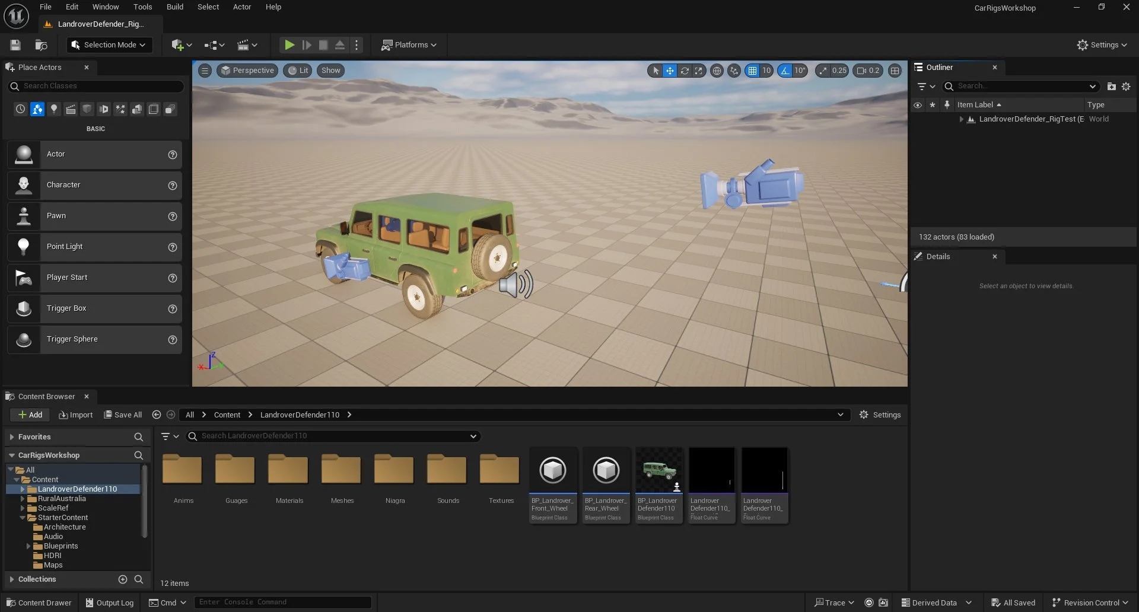The height and width of the screenshot is (612, 1139).
Task: Toggle visibility eye column in Outliner
Action: pyautogui.click(x=918, y=105)
